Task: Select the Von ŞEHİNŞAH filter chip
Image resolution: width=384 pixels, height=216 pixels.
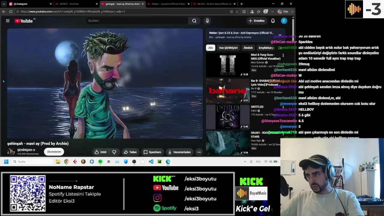Action: point(228,48)
